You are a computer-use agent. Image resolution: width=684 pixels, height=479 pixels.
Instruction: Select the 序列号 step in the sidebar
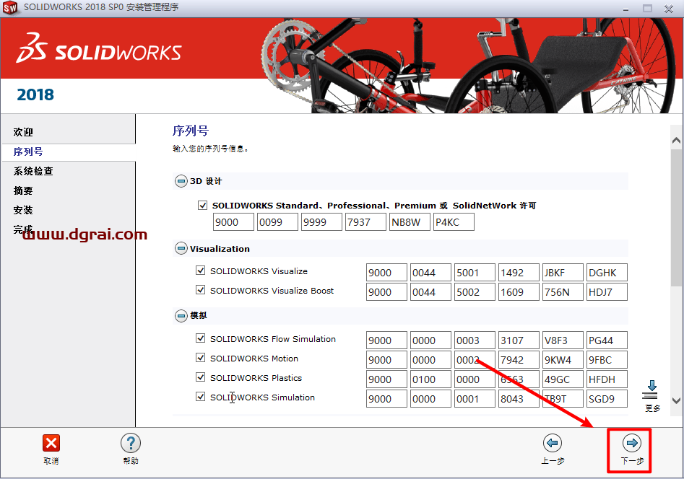(x=28, y=151)
